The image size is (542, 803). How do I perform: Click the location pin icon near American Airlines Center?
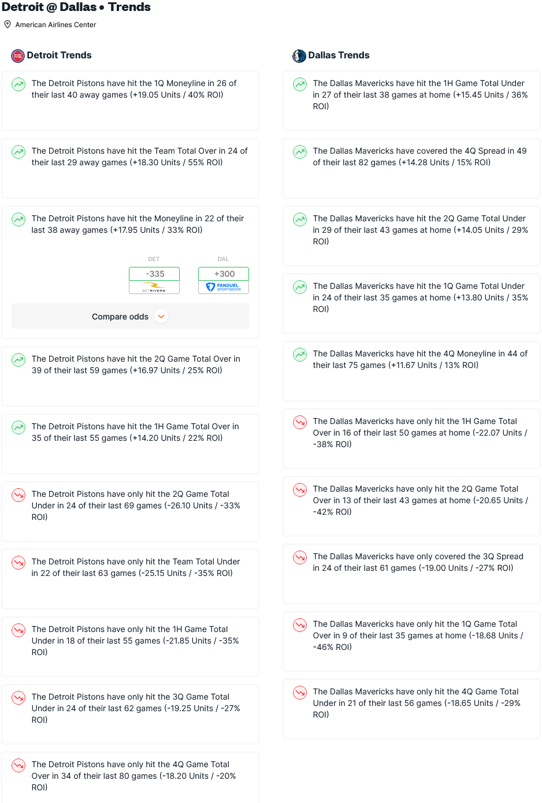tap(8, 24)
